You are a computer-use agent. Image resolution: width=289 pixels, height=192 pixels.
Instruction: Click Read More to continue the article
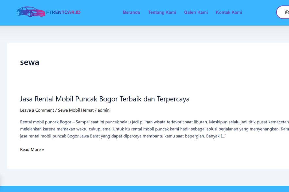(x=32, y=149)
